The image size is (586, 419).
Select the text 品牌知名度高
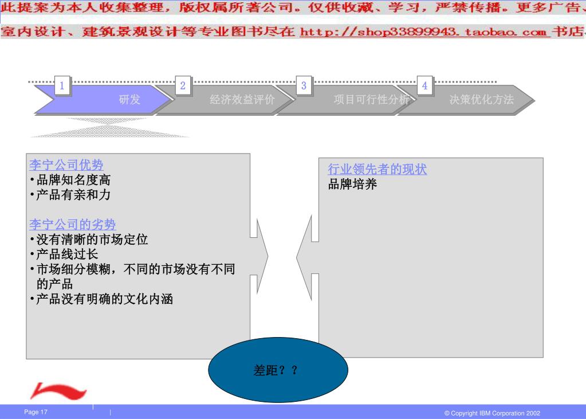(x=73, y=180)
